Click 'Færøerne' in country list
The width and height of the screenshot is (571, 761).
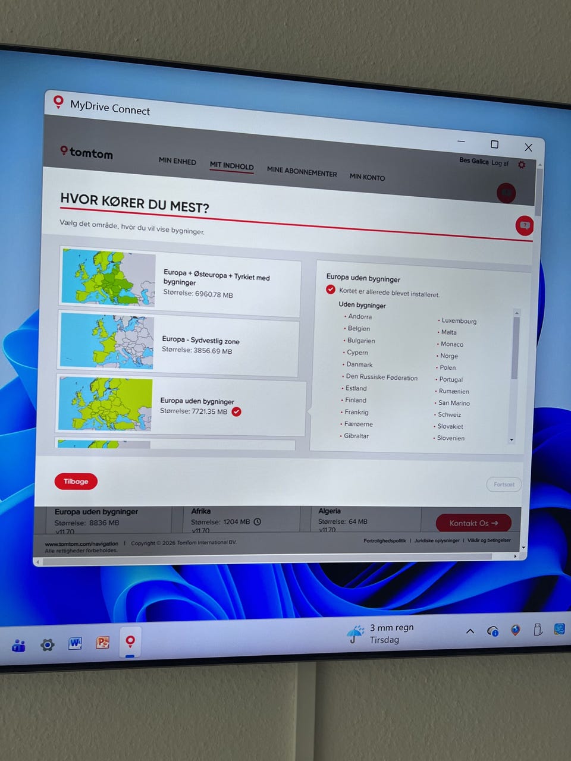tap(359, 424)
